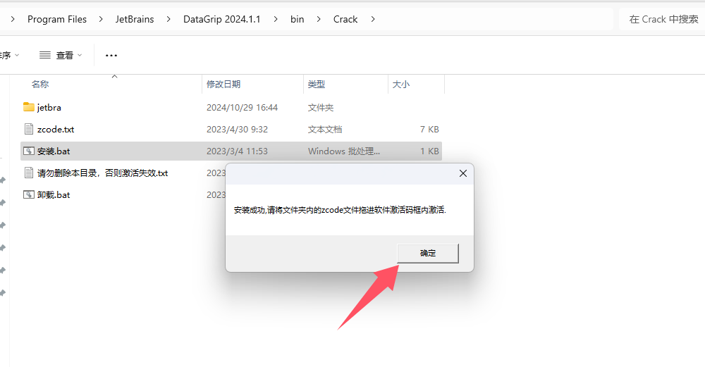
Task: Click the jetbra folder name
Action: click(x=49, y=107)
